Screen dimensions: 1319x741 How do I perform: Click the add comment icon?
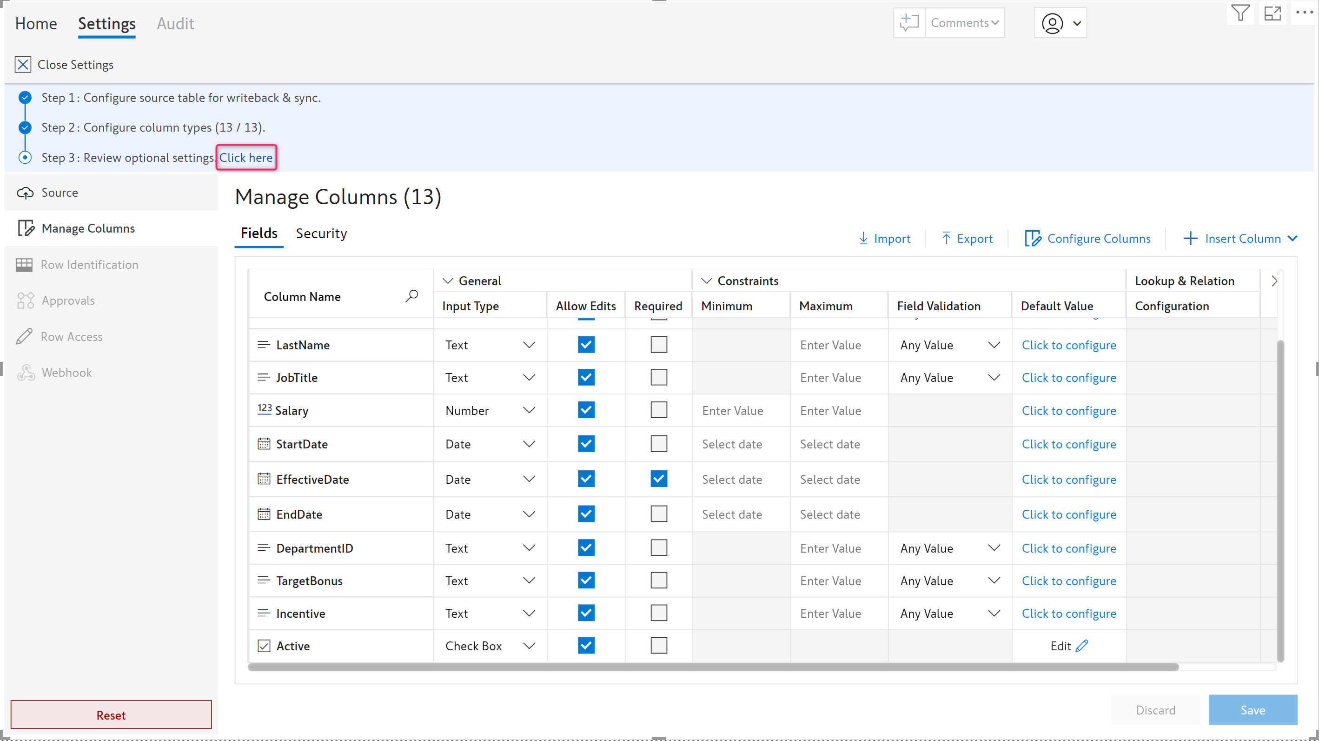tap(909, 22)
